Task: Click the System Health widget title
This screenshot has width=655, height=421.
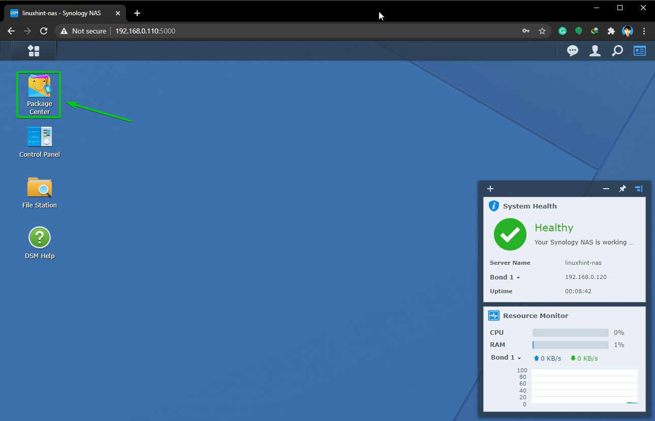Action: tap(529, 206)
